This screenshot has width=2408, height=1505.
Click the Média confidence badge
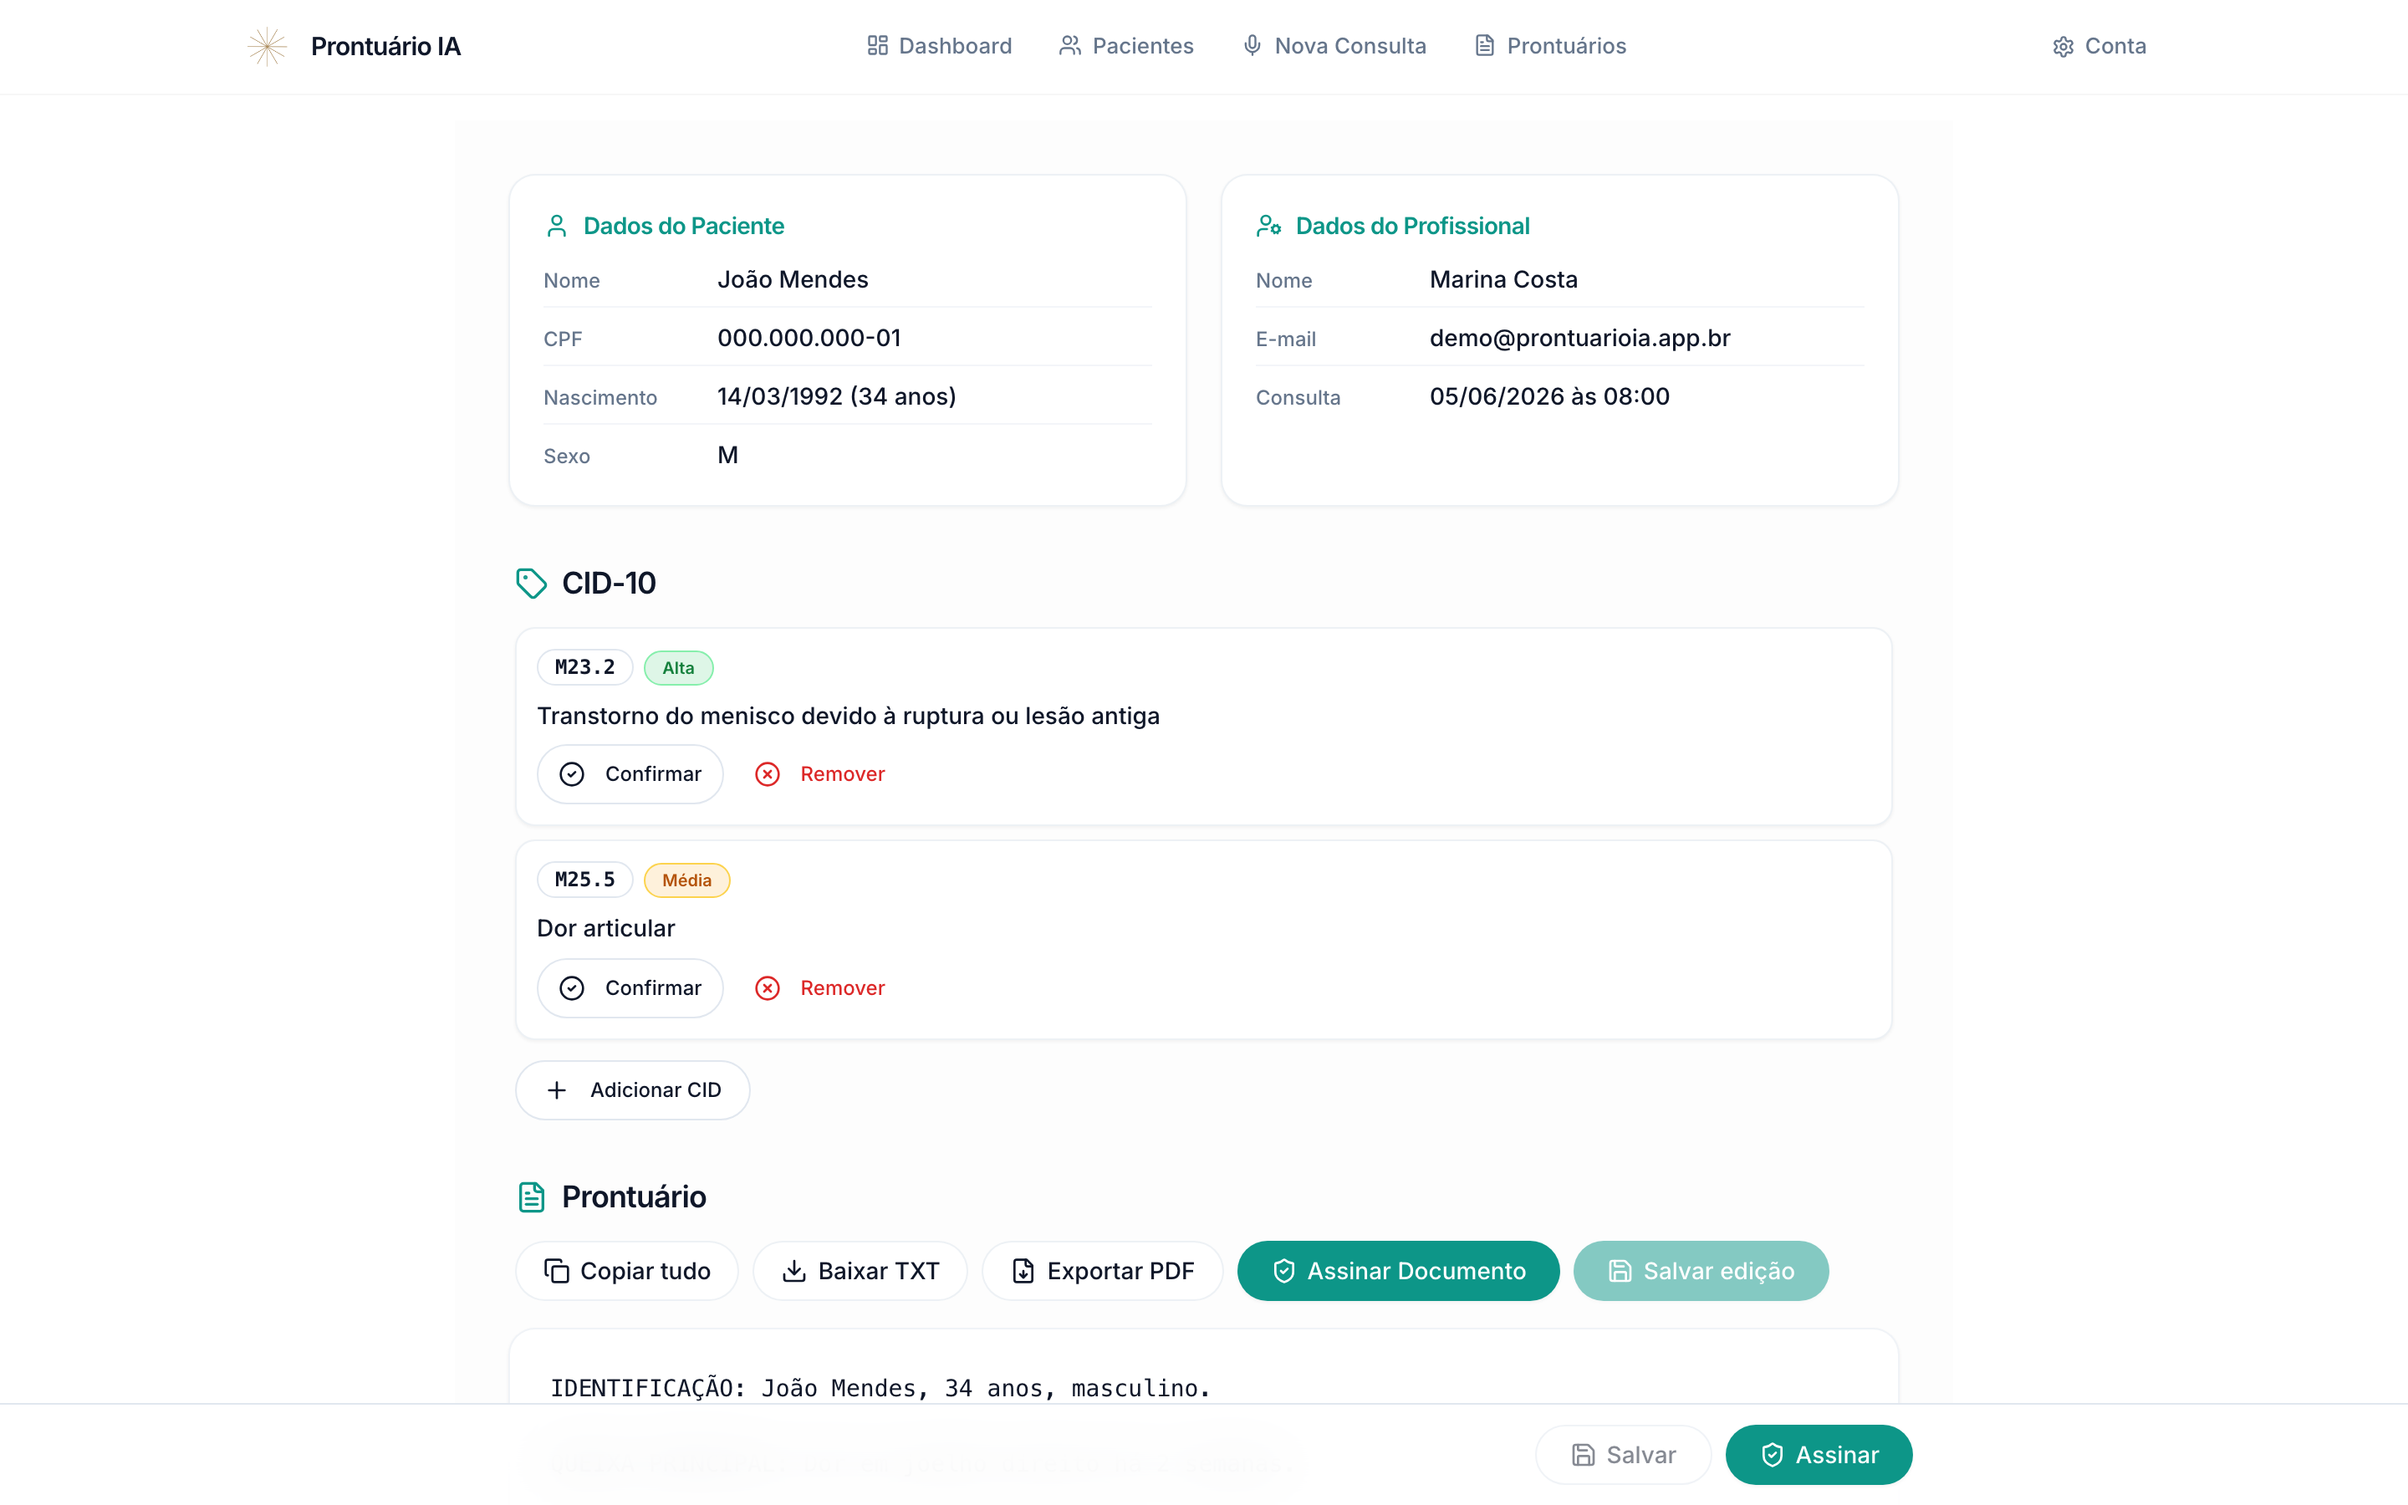pos(686,880)
